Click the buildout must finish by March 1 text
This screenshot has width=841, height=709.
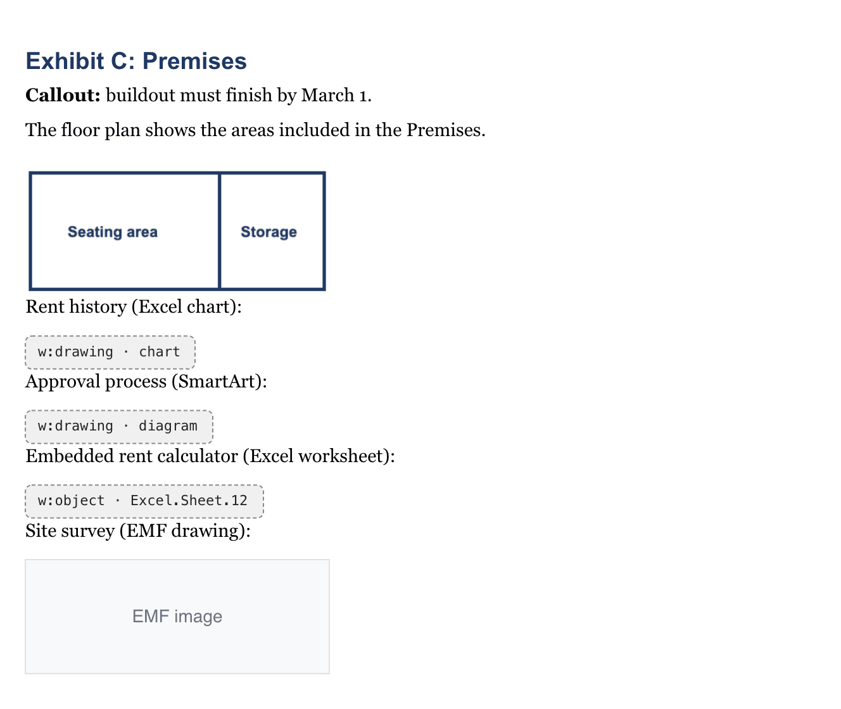click(239, 96)
